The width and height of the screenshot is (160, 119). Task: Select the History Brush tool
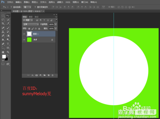tap(8, 32)
